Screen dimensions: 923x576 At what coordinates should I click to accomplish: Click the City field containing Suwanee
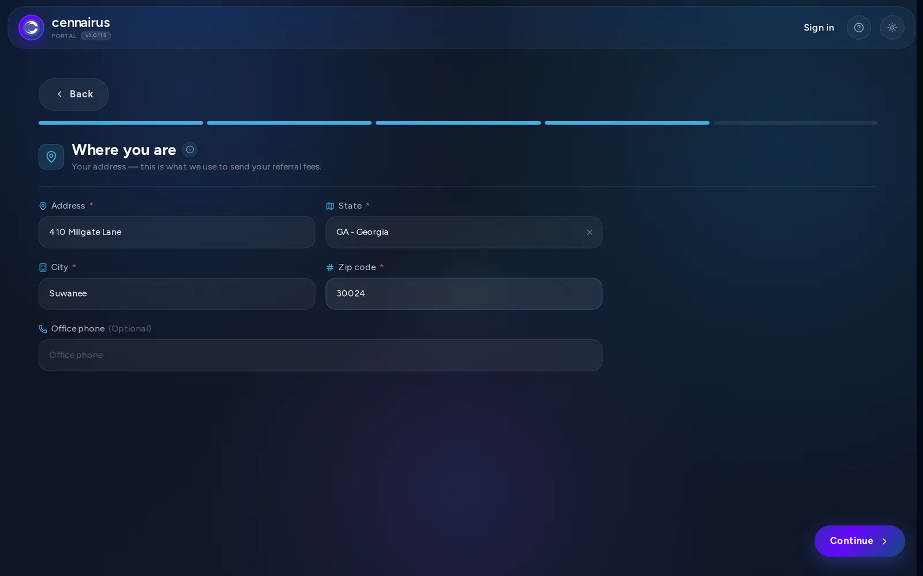(x=177, y=294)
